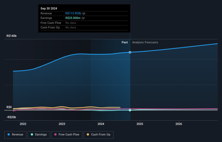Image resolution: width=222 pixels, height=142 pixels.
Task: Click the Cash From Op row's No data in tooltip
Action: tap(71, 28)
